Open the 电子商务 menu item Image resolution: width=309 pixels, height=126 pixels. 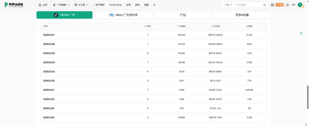click(x=100, y=5)
